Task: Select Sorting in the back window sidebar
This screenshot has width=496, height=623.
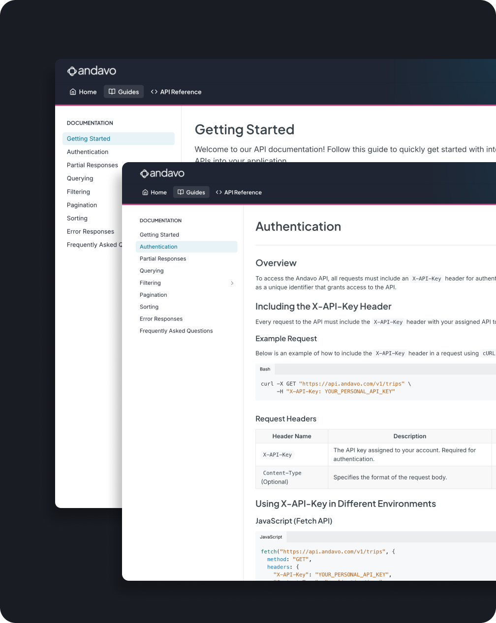Action: point(77,218)
